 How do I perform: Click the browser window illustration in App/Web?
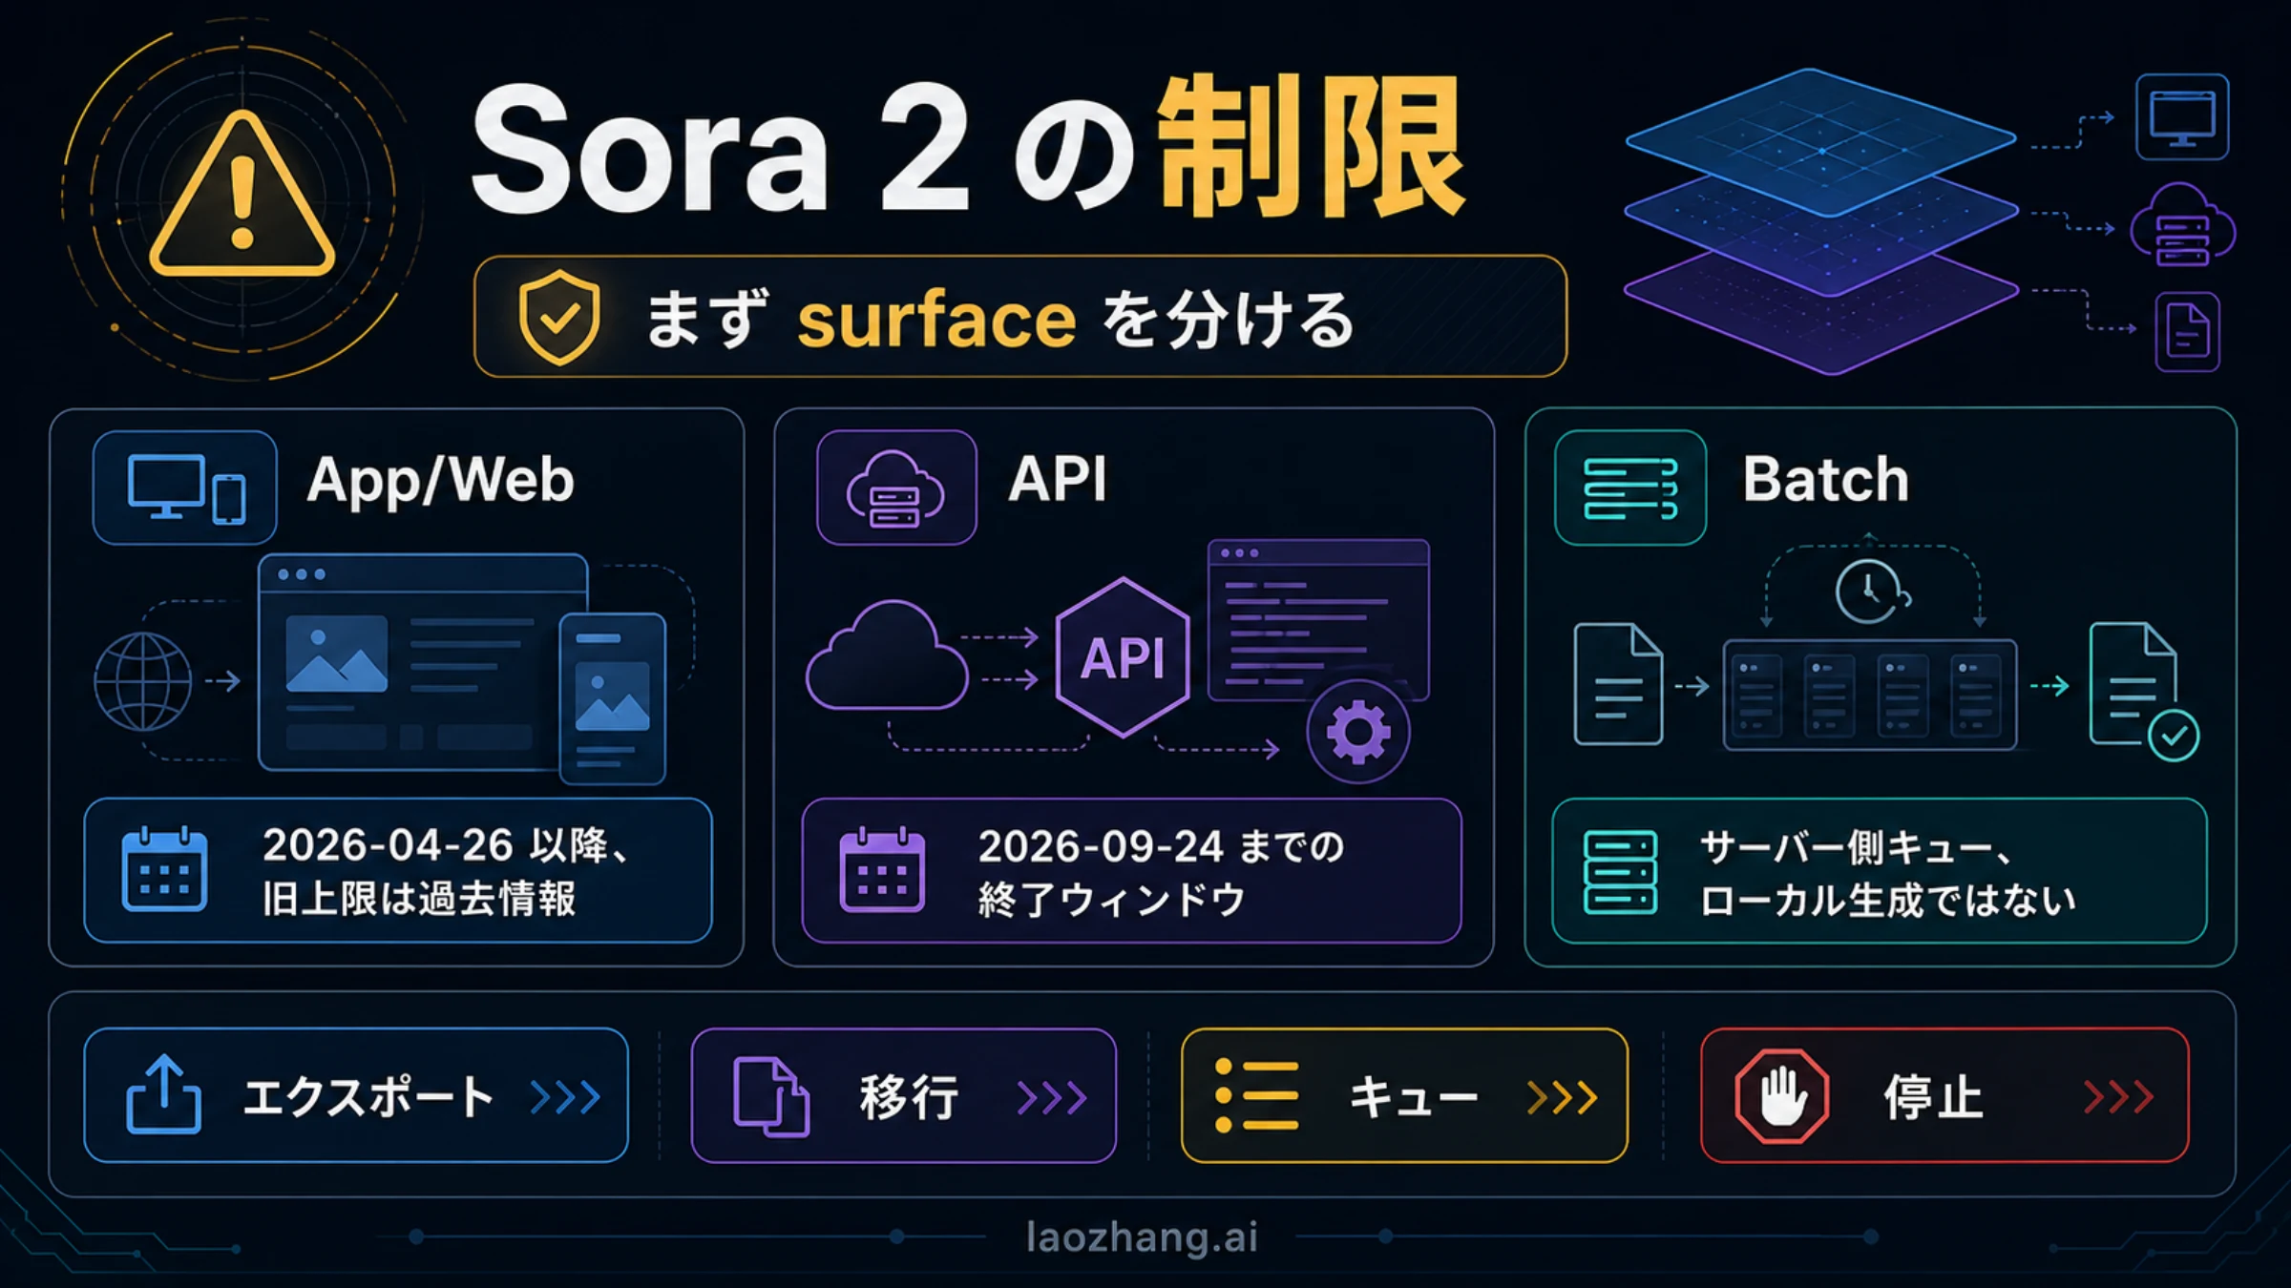pos(423,662)
